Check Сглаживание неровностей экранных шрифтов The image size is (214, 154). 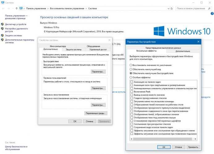(132, 121)
